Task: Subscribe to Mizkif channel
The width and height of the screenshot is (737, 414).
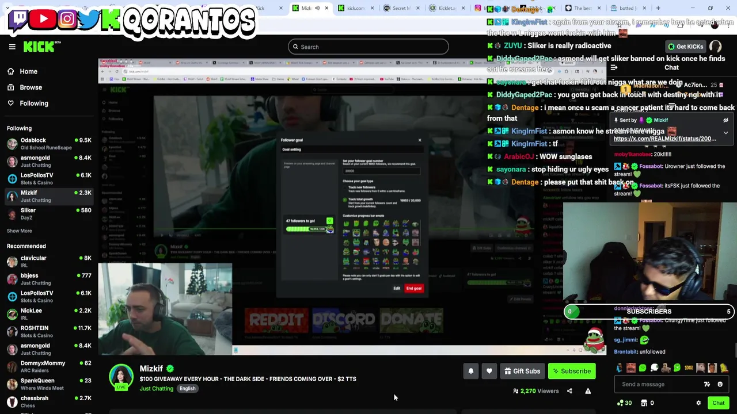Action: (x=572, y=371)
